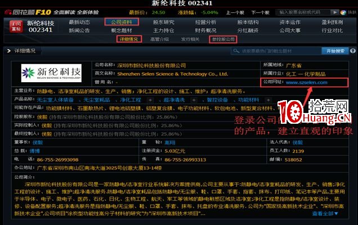Screen dimensions: 358x225
Task: Click the arrow icon beside 详细情况 heading
Action: (8, 51)
